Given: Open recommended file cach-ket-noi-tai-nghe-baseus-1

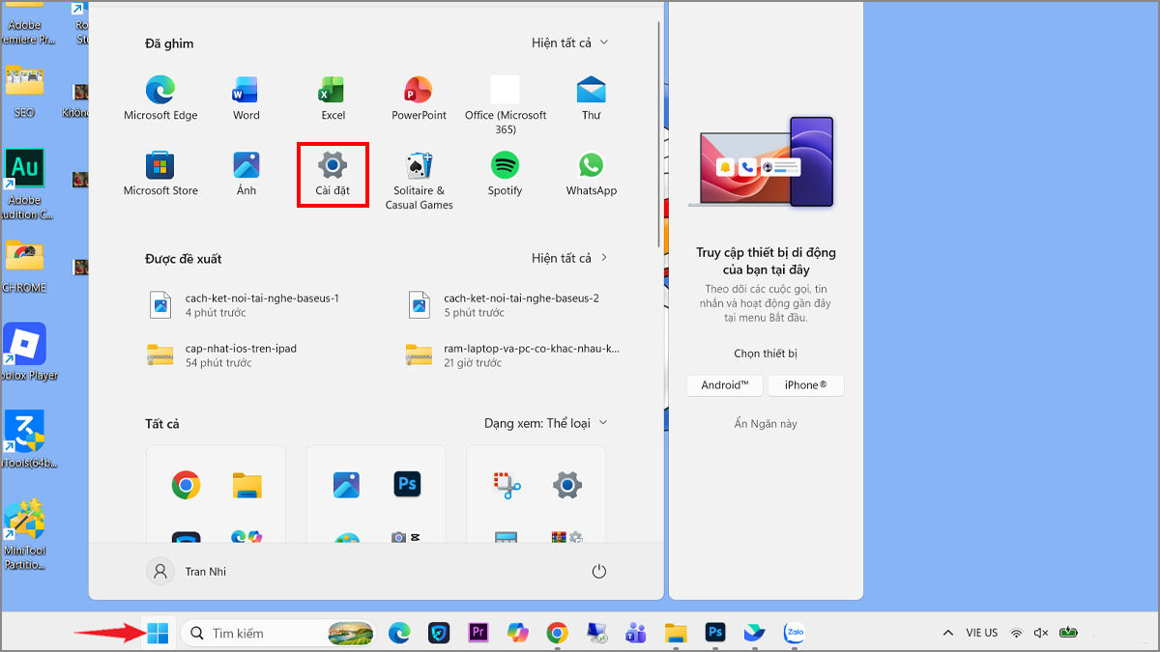Looking at the screenshot, I should coord(244,305).
